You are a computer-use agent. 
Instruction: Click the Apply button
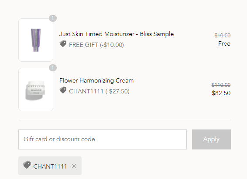[211, 139]
